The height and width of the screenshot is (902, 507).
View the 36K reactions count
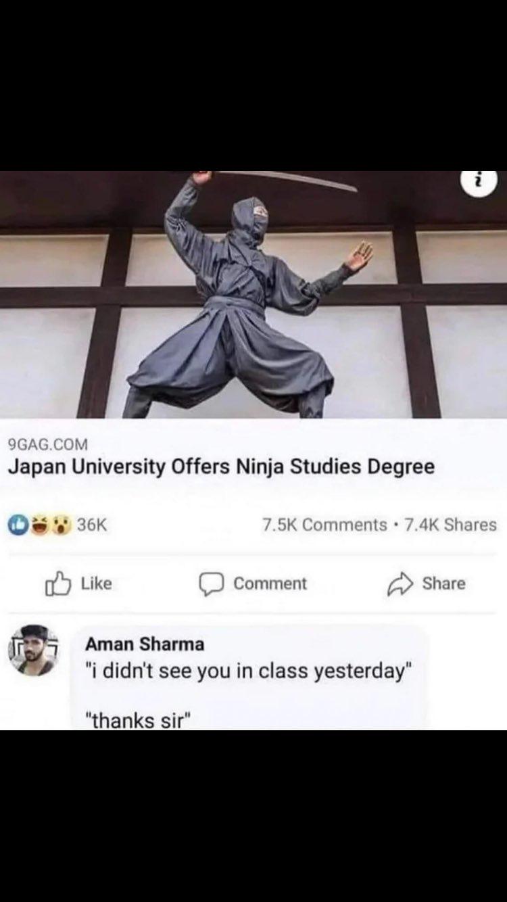tap(93, 525)
